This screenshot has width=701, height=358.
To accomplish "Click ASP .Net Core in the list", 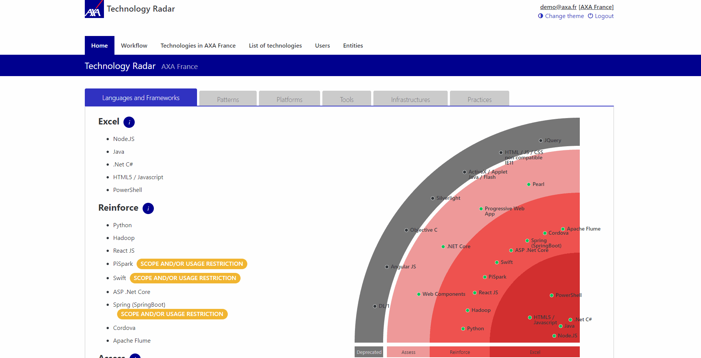I will click(132, 292).
